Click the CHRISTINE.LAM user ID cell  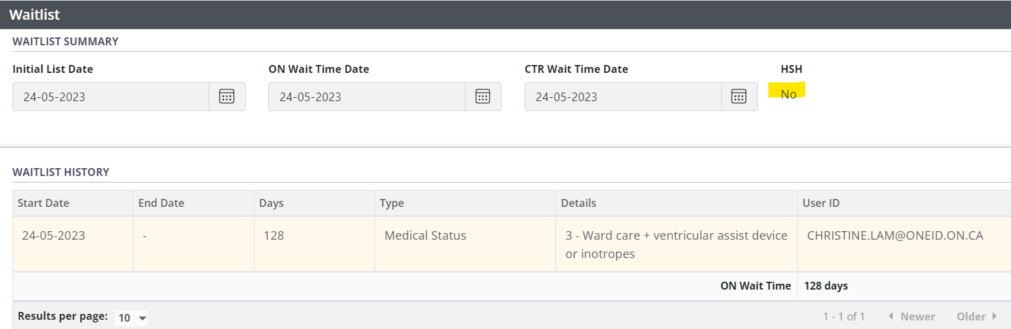pyautogui.click(x=895, y=236)
